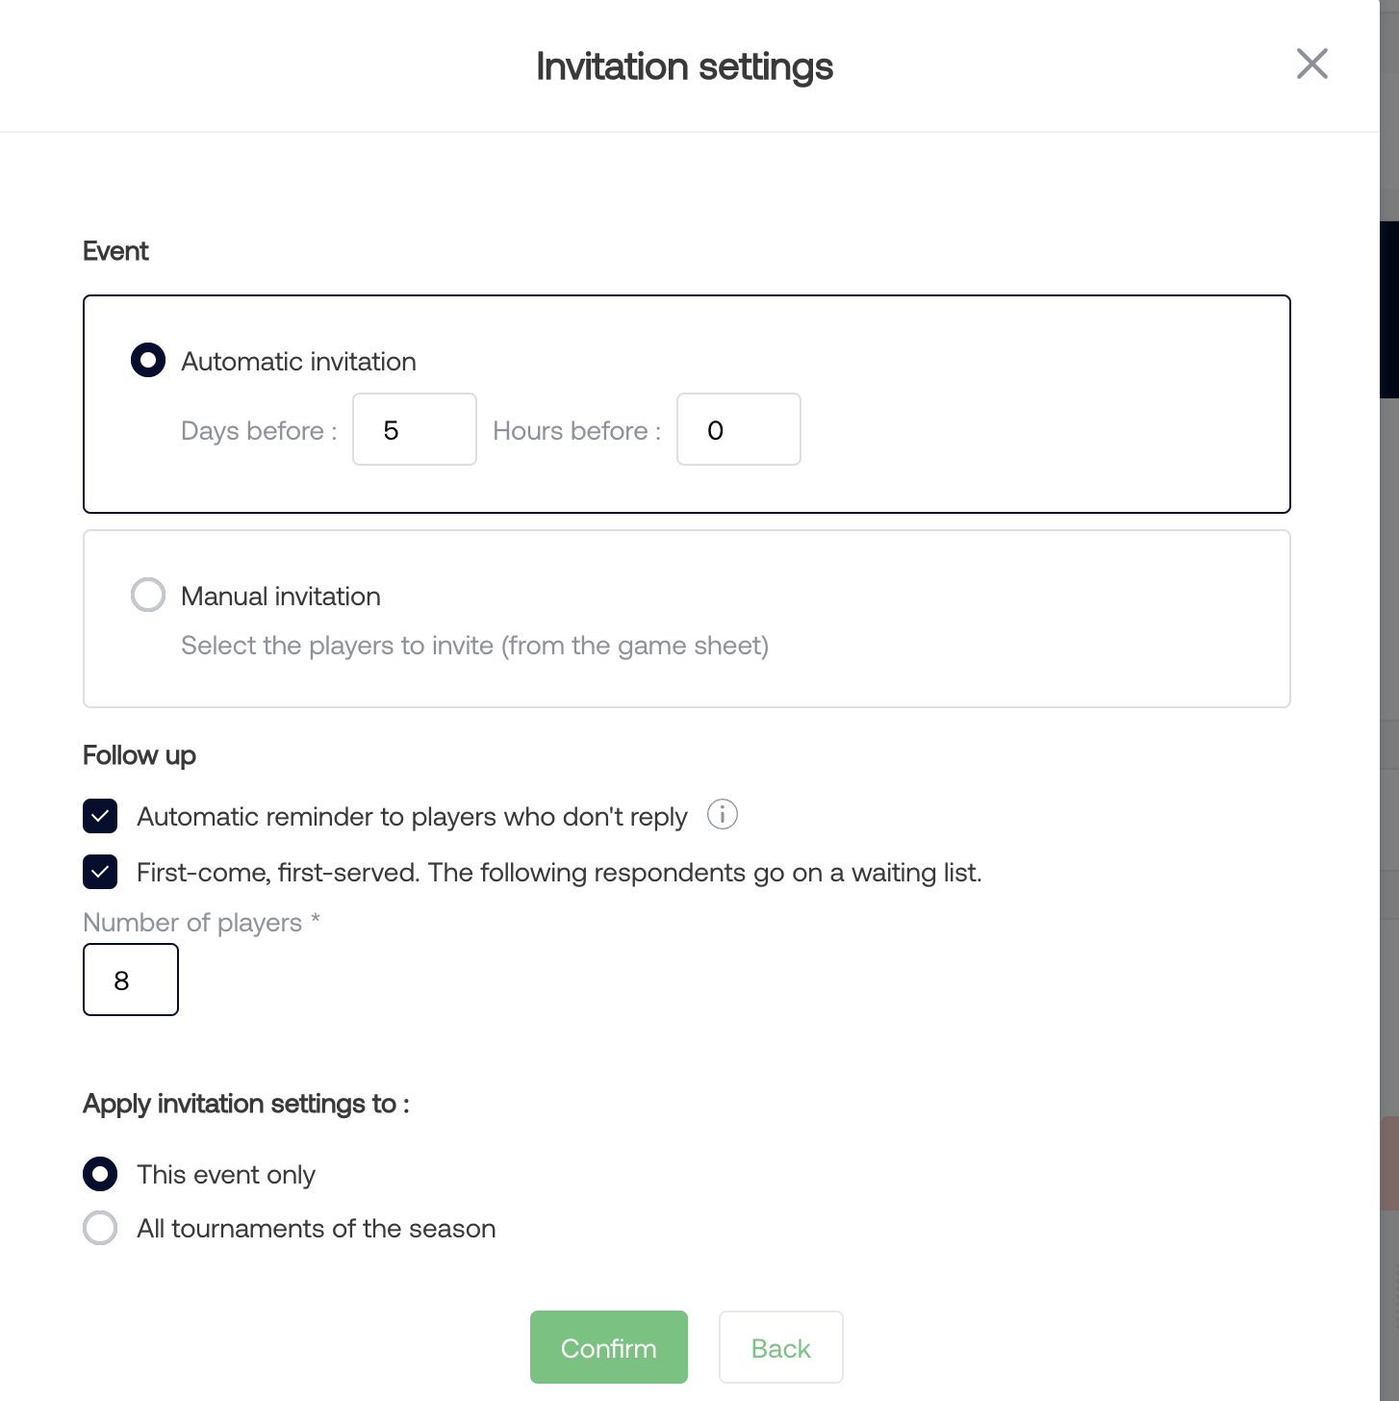Uncheck the first-come, first-served checkbox
This screenshot has width=1399, height=1401.
100,872
